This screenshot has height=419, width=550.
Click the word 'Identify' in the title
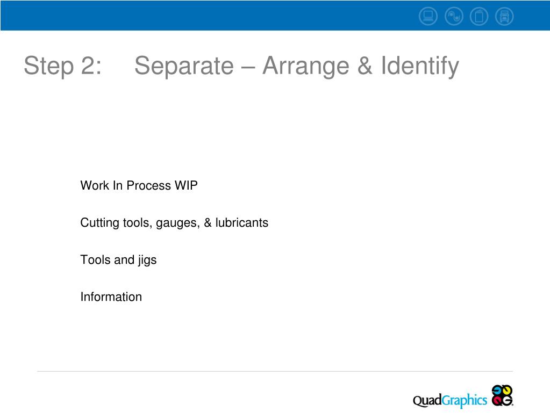[x=420, y=66]
